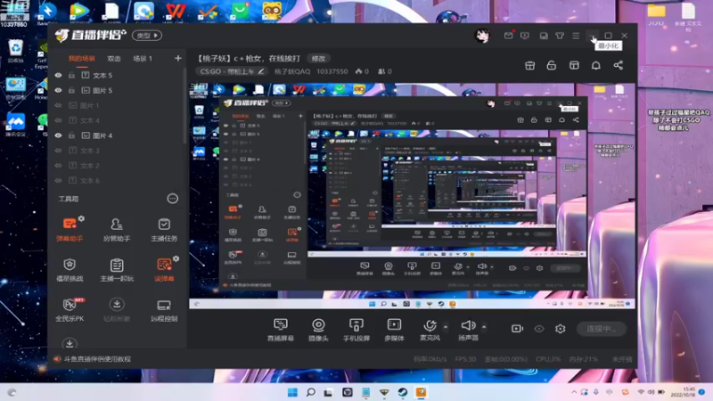Click the 修改 button next to title
The height and width of the screenshot is (401, 713).
[x=318, y=58]
